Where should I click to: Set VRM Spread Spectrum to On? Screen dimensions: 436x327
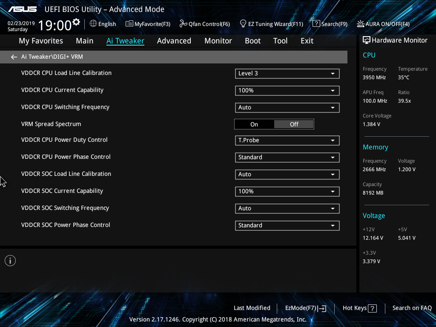click(254, 124)
